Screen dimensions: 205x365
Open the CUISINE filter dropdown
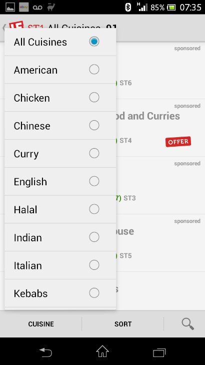41,324
